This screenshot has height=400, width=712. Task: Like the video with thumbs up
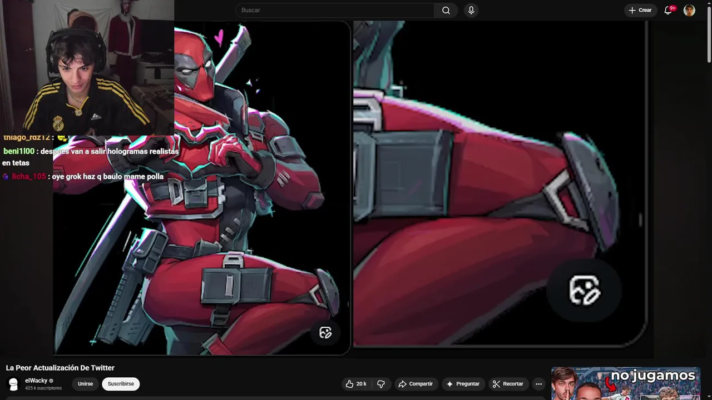(x=355, y=384)
